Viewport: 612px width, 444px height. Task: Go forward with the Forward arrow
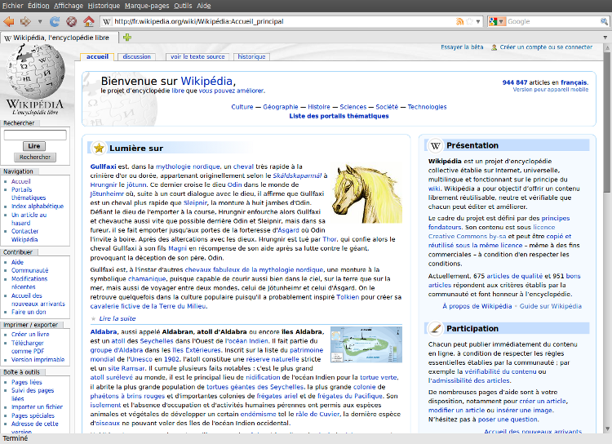pyautogui.click(x=25, y=21)
